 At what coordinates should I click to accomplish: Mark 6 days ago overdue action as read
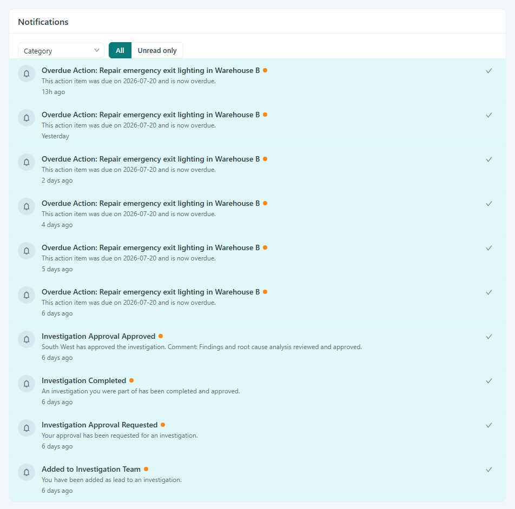tap(488, 292)
